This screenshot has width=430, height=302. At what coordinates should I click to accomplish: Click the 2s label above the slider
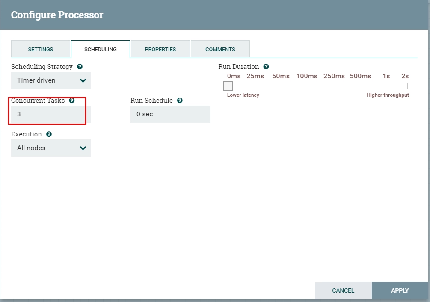pos(405,76)
